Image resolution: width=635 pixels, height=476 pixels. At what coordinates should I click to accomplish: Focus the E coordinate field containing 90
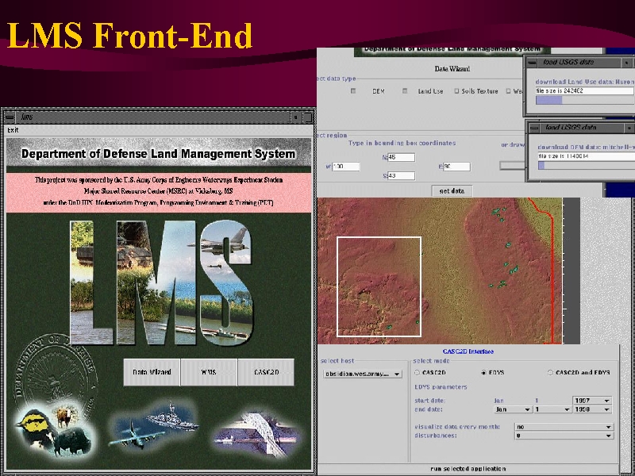tap(456, 167)
